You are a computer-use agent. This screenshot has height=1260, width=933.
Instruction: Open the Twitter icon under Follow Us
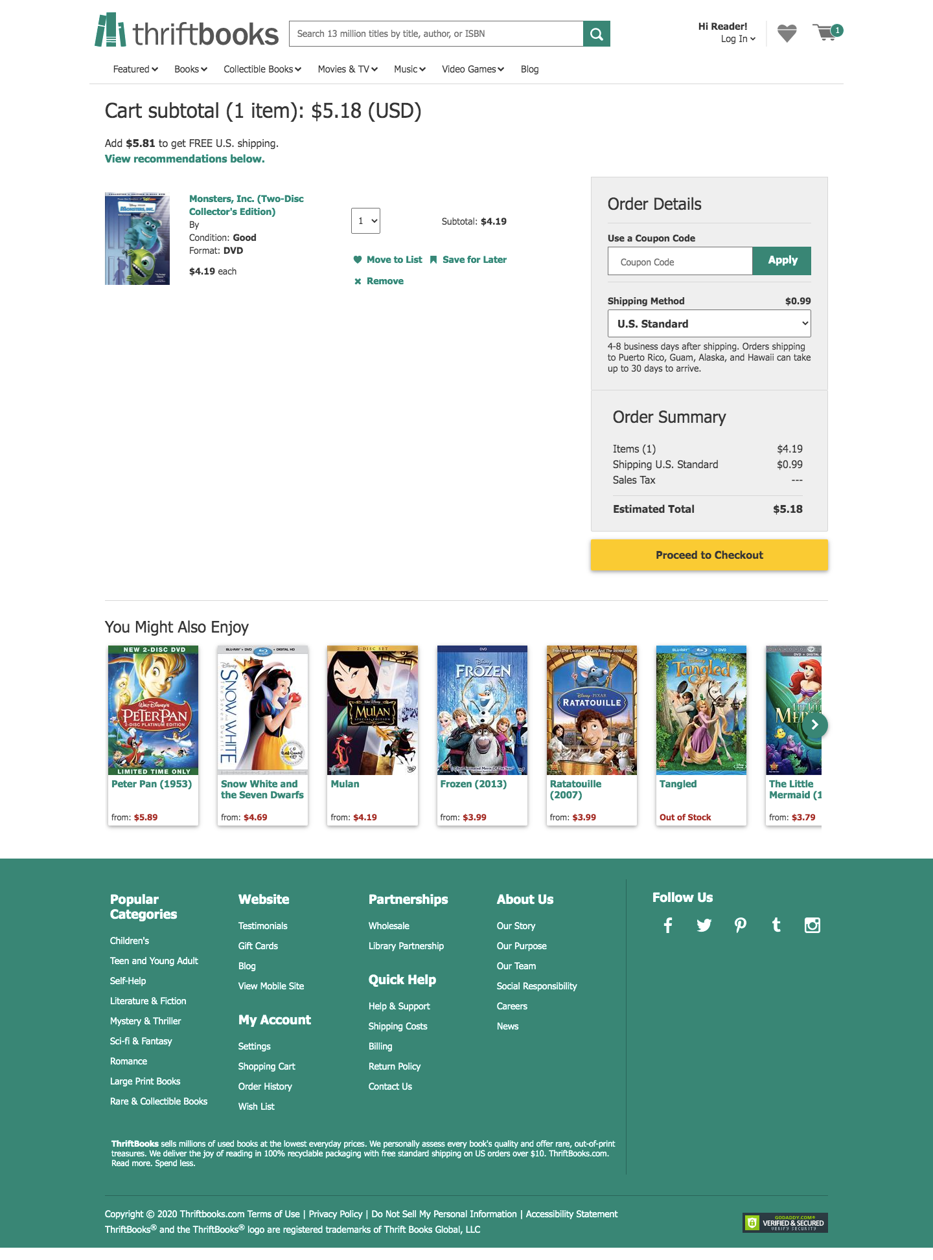tap(704, 925)
